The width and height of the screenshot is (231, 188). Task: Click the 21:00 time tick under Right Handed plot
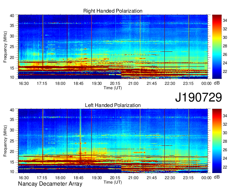click(x=133, y=83)
